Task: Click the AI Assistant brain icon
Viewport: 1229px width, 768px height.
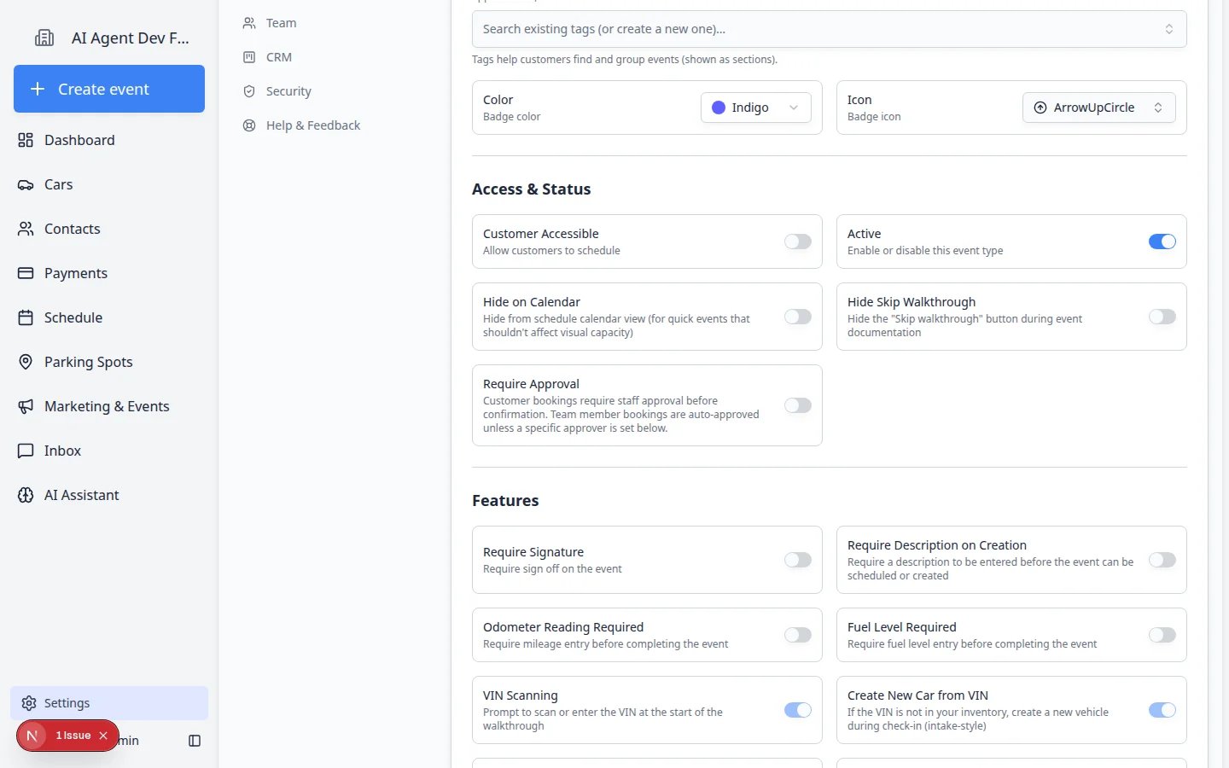Action: pyautogui.click(x=26, y=495)
